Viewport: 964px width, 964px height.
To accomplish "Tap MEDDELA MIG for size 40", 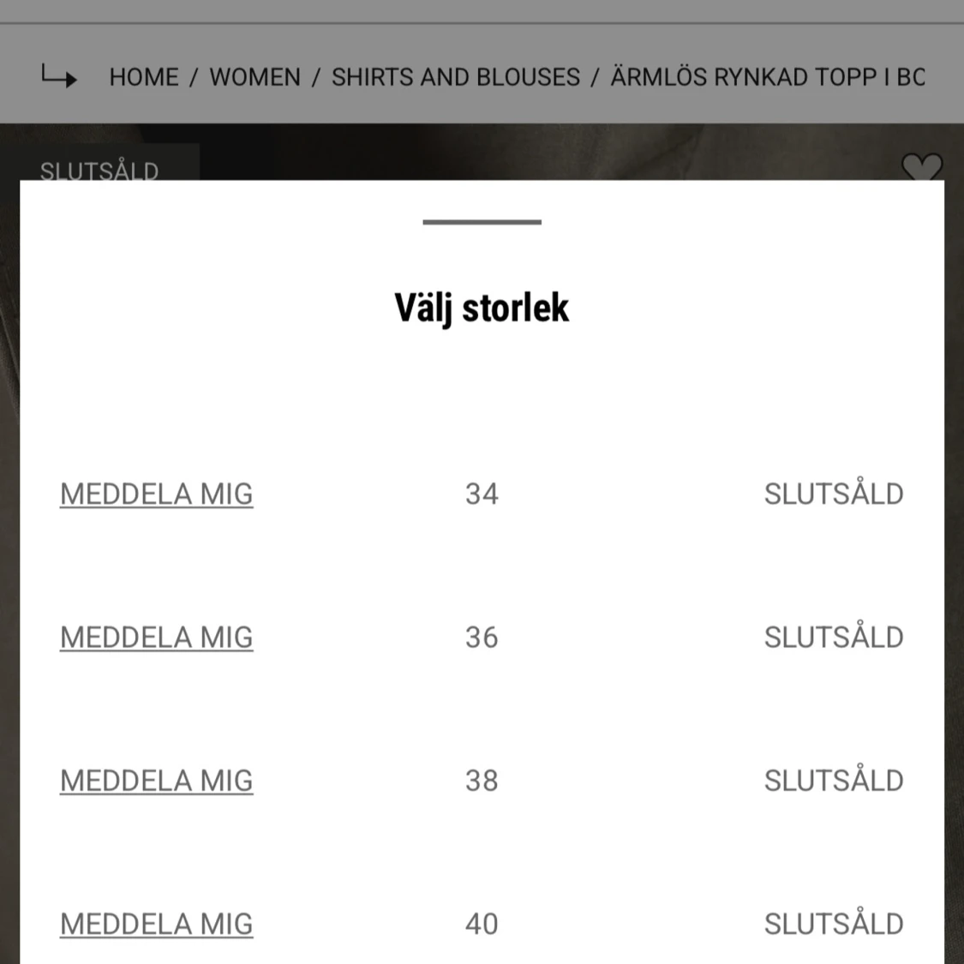I will [157, 924].
